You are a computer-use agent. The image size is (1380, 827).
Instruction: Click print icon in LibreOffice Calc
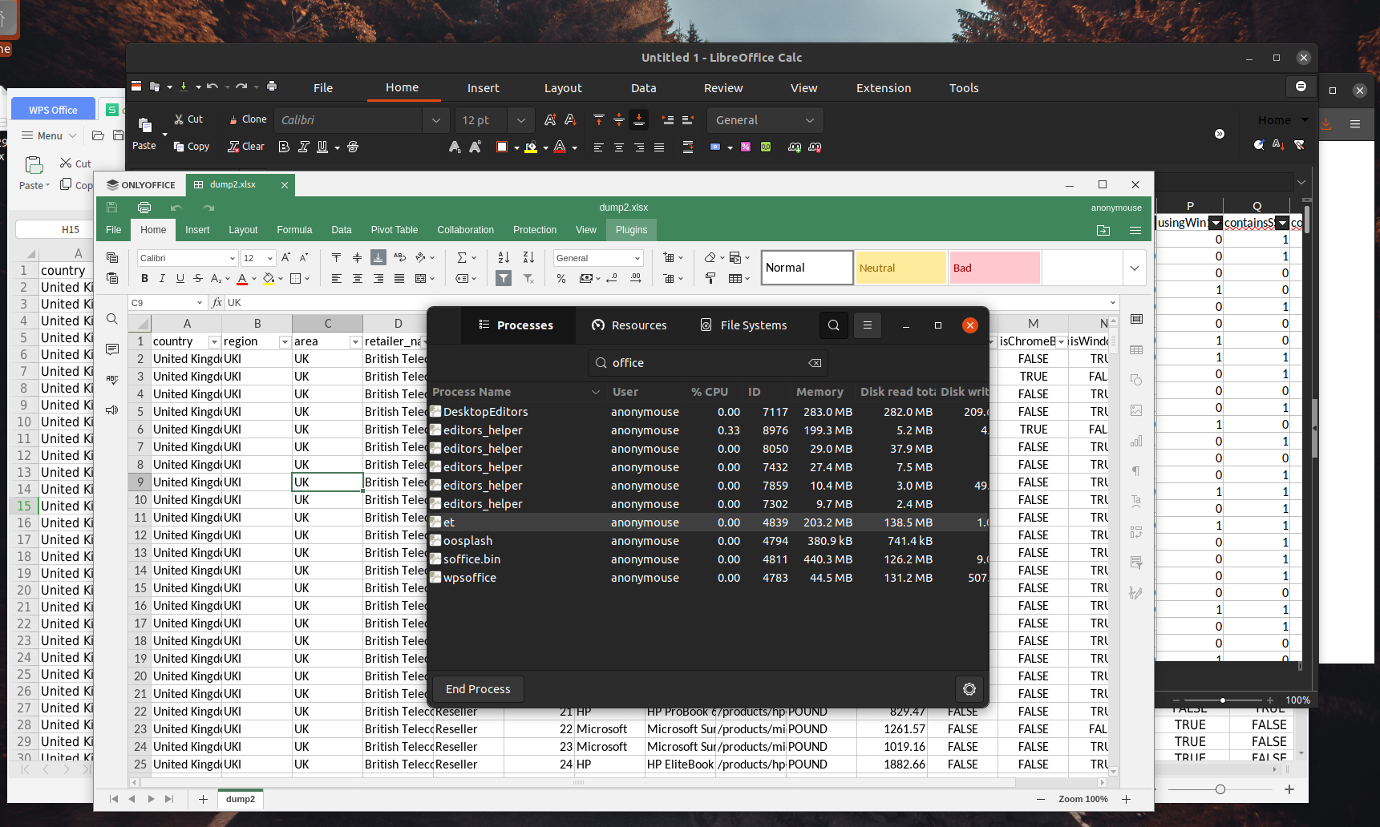(272, 87)
